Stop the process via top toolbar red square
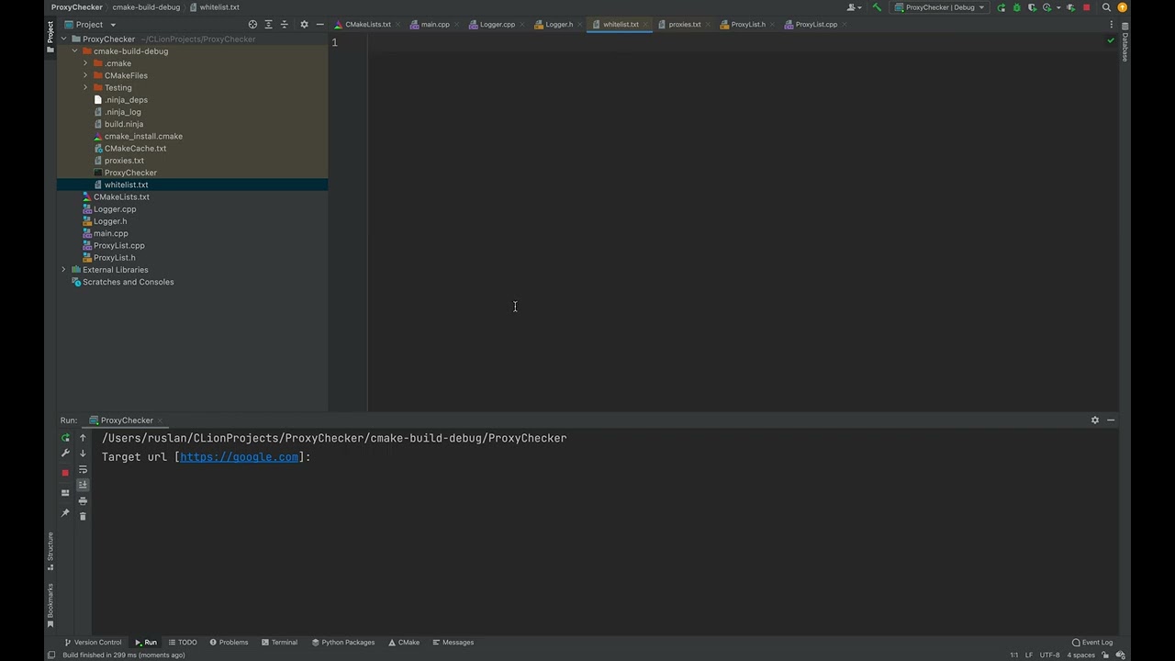The width and height of the screenshot is (1175, 661). (1087, 7)
